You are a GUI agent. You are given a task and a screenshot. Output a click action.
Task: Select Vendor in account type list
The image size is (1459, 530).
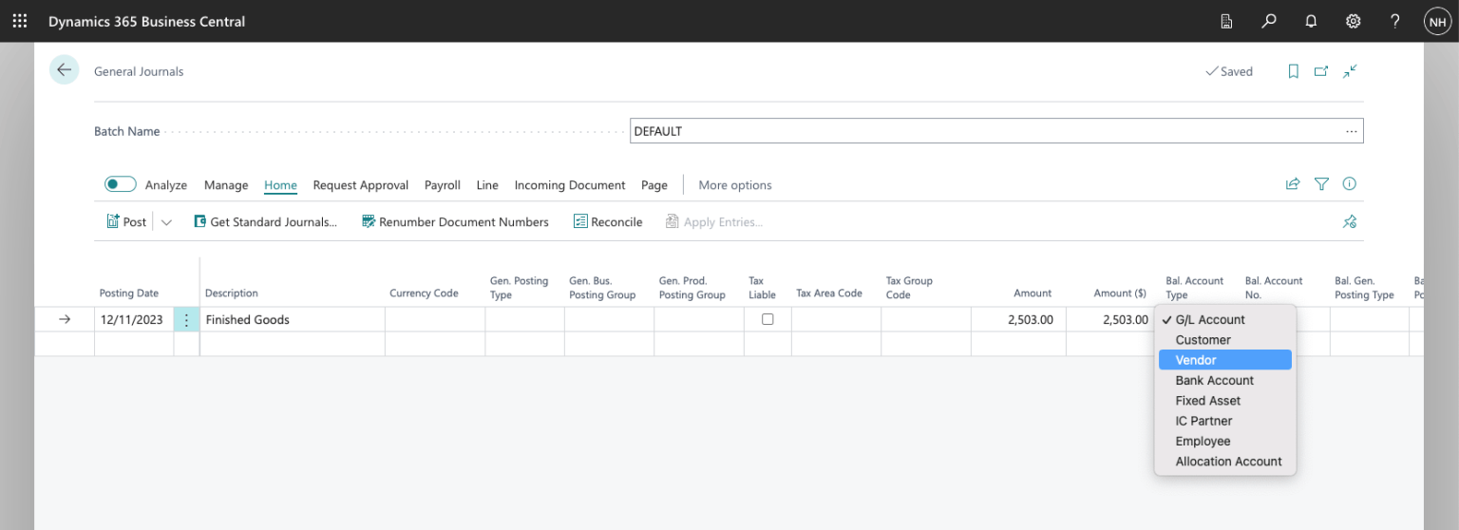[1223, 360]
